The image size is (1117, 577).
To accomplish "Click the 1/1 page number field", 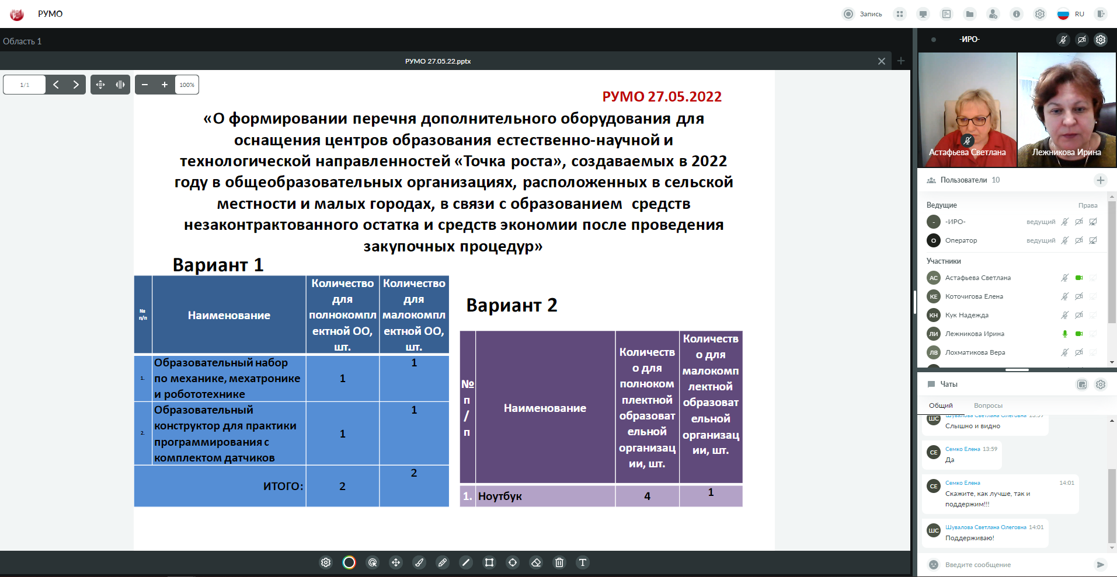I will click(x=25, y=85).
